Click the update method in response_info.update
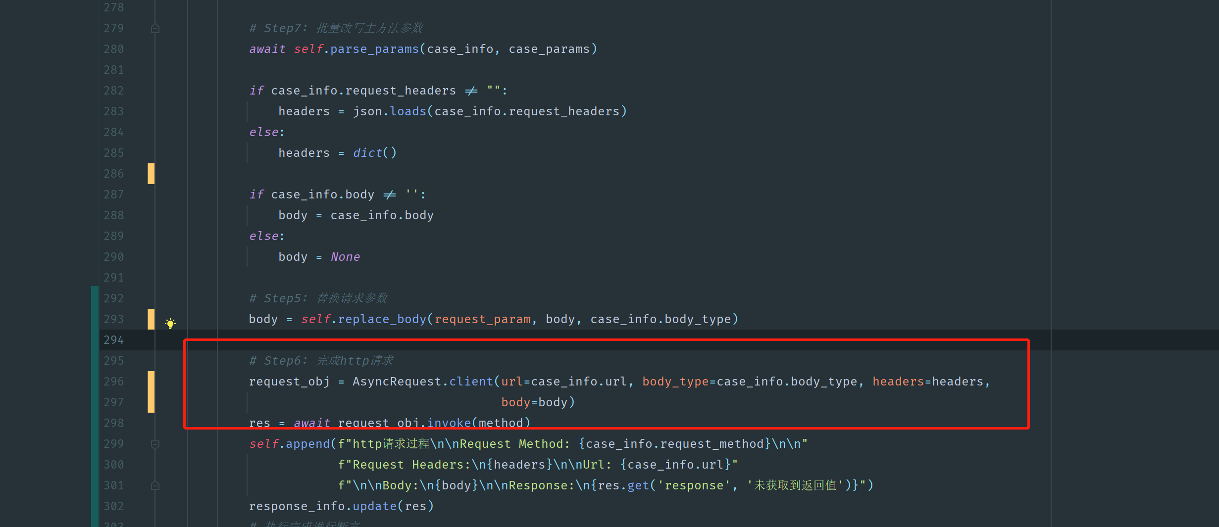The width and height of the screenshot is (1219, 527). pyautogui.click(x=374, y=506)
